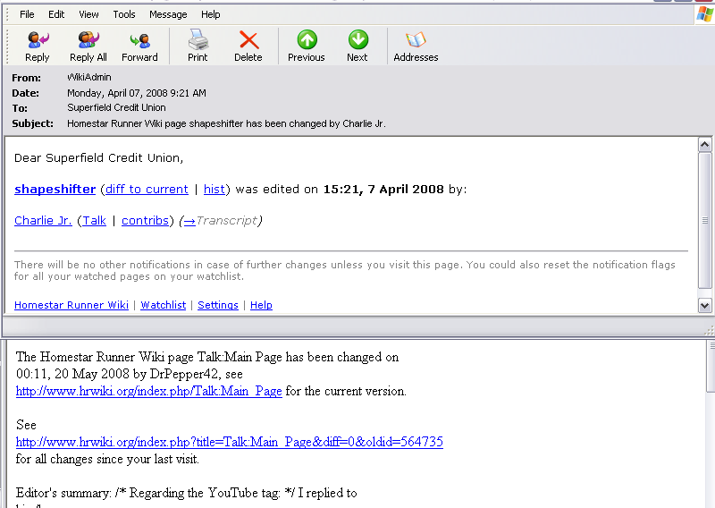715x508 pixels.
Task: Click the bold '15:21, 7 April 2008' timestamp
Action: [383, 189]
